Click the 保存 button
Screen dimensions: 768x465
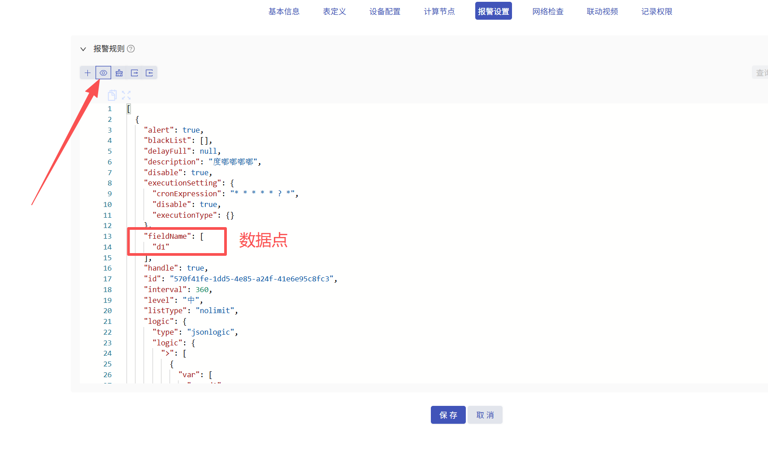point(448,415)
